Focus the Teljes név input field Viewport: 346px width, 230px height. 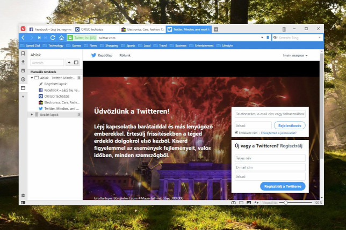[270, 158]
